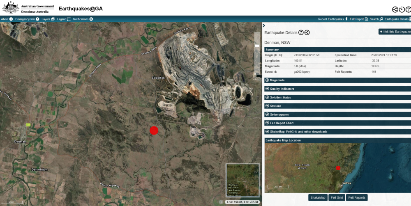The width and height of the screenshot is (411, 206).
Task: Collapse details panel with chevron arrow
Action: tap(264, 25)
